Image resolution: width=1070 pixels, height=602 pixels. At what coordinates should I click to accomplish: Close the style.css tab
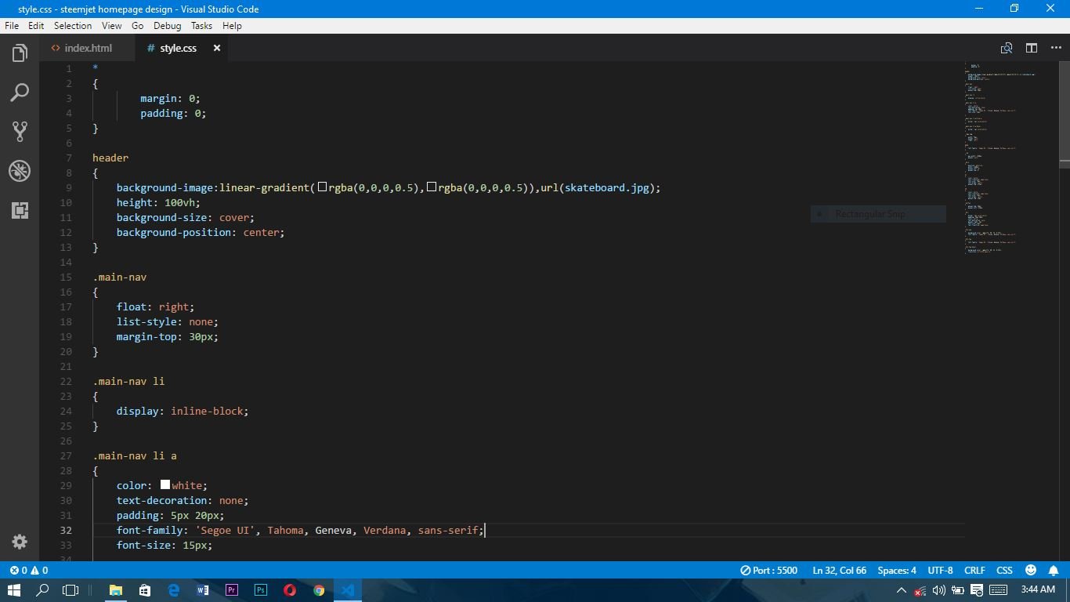(x=217, y=48)
